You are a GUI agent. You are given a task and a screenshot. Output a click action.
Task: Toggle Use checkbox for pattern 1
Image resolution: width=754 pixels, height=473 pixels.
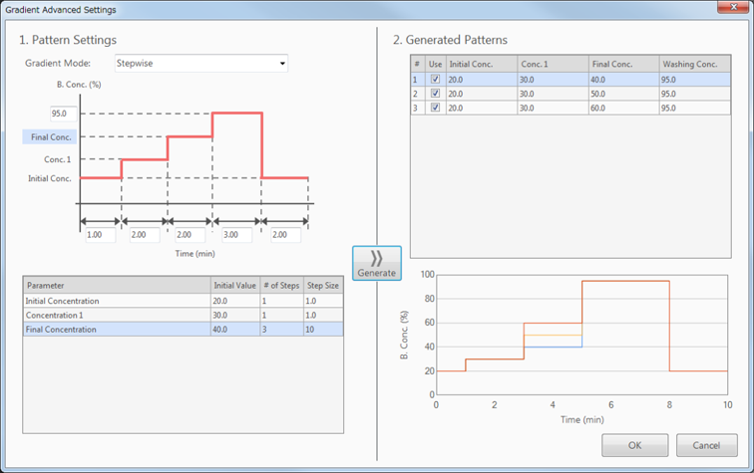point(435,79)
